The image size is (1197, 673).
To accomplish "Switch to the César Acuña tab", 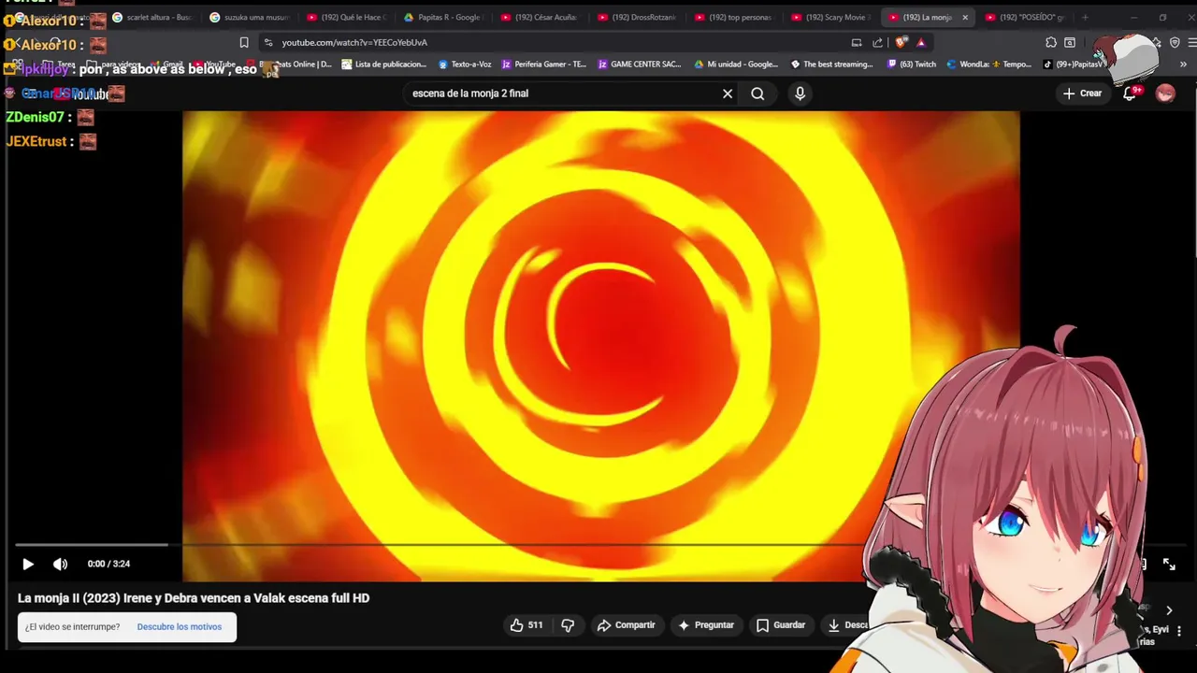I will pos(540,17).
